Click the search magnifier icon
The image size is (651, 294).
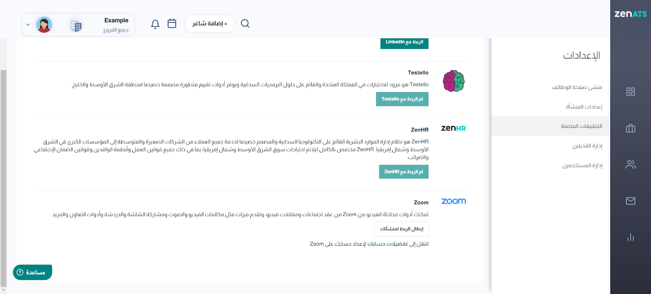pyautogui.click(x=245, y=24)
